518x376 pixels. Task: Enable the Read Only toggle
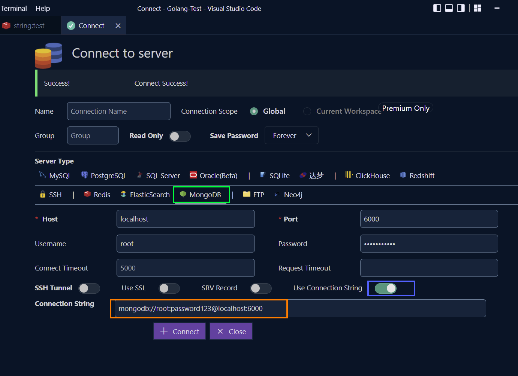180,137
